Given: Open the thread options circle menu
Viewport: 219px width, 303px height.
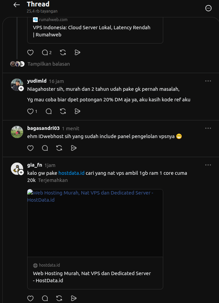Looking at the screenshot, I should (x=208, y=8).
